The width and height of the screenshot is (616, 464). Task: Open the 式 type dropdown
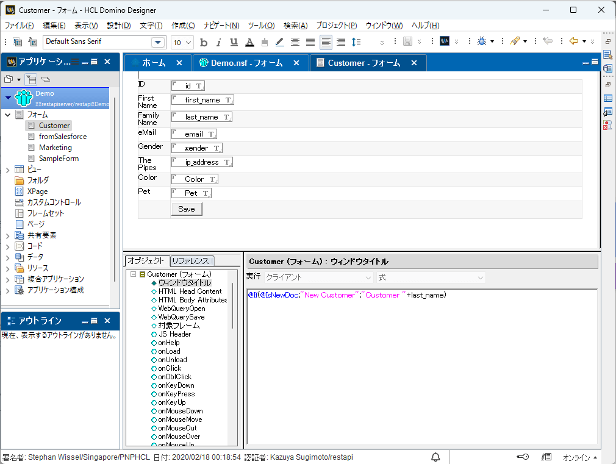pos(431,277)
